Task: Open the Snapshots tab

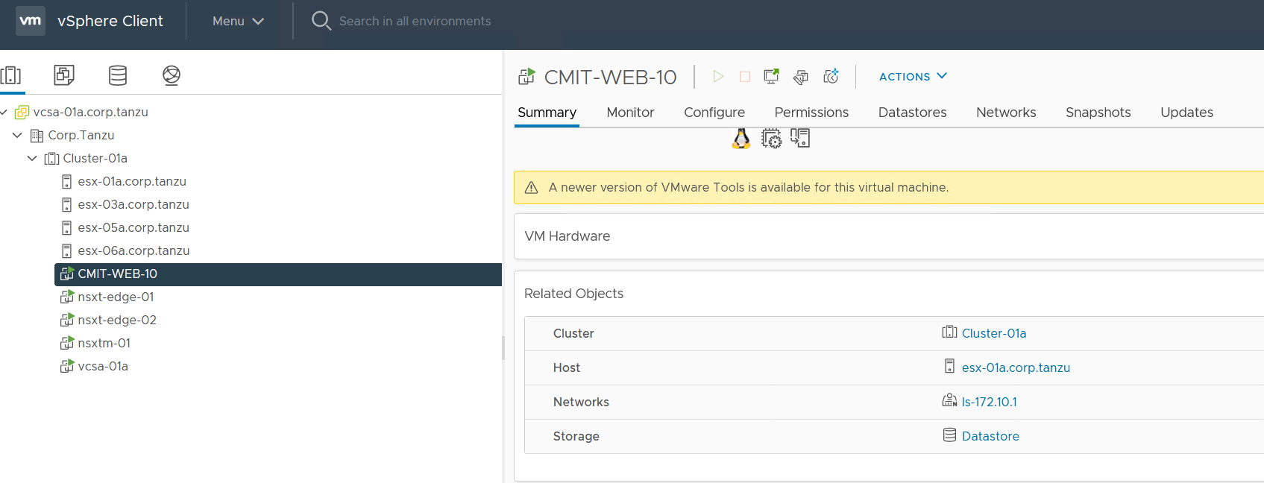Action: (x=1098, y=113)
